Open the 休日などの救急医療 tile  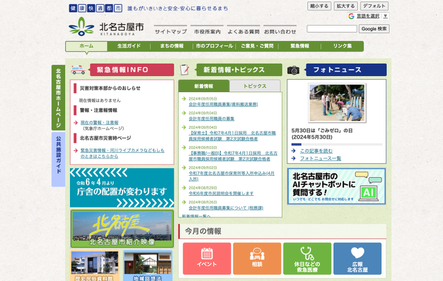(307, 258)
